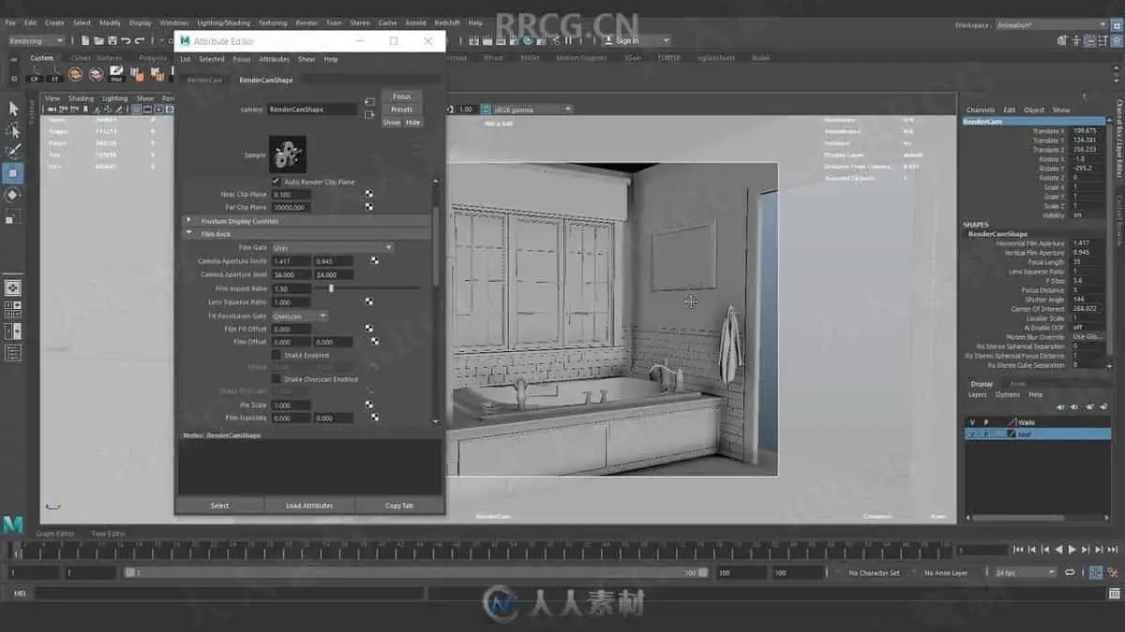Click the FT shelf icon

pos(55,75)
